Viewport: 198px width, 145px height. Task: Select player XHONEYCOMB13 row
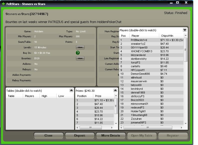[152, 51]
